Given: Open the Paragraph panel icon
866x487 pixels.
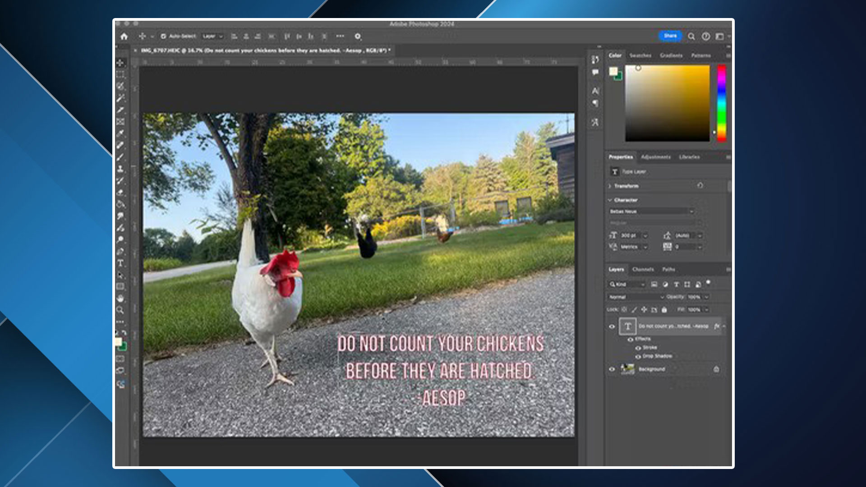Looking at the screenshot, I should pos(595,103).
